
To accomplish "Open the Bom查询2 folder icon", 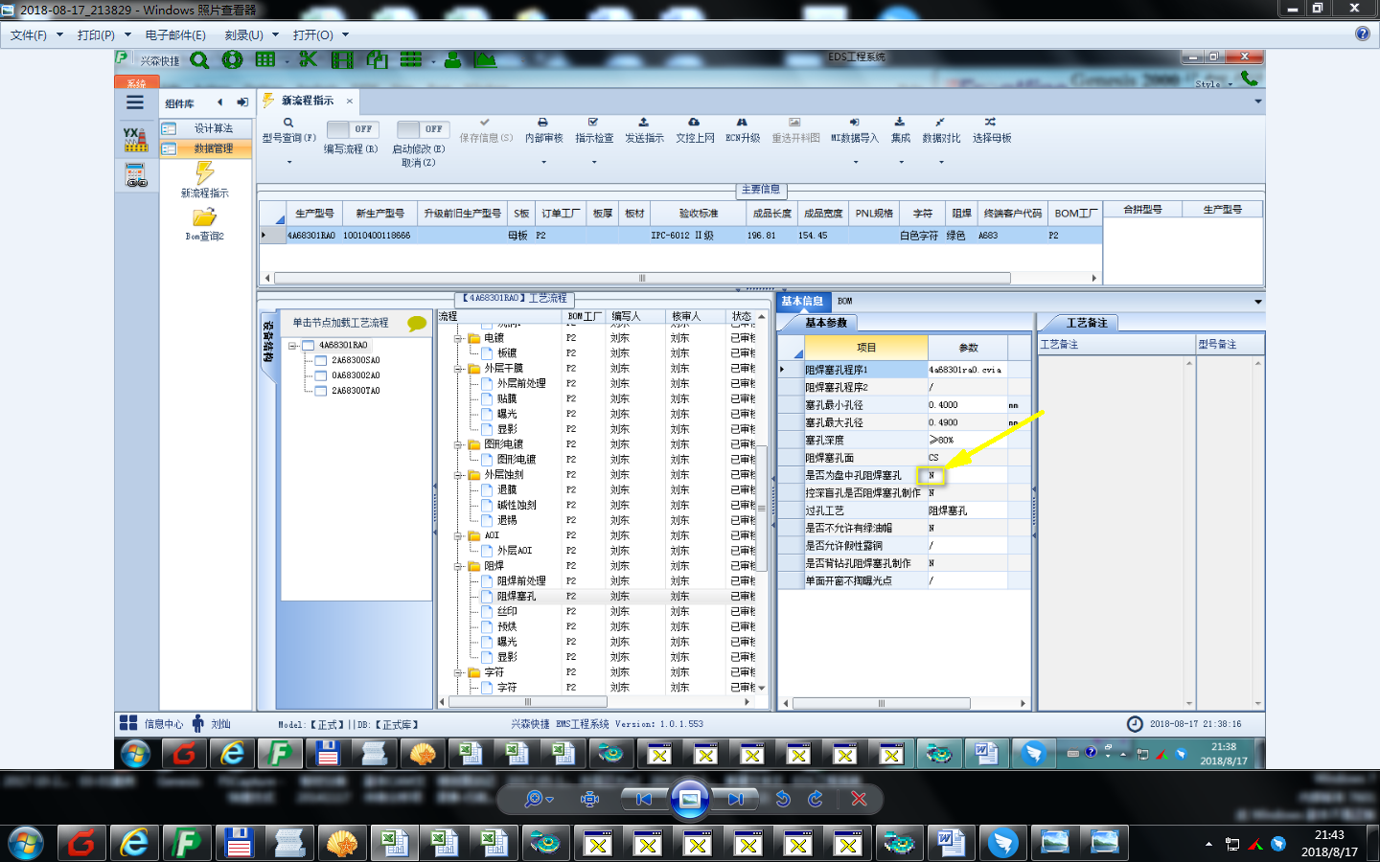I will [204, 218].
